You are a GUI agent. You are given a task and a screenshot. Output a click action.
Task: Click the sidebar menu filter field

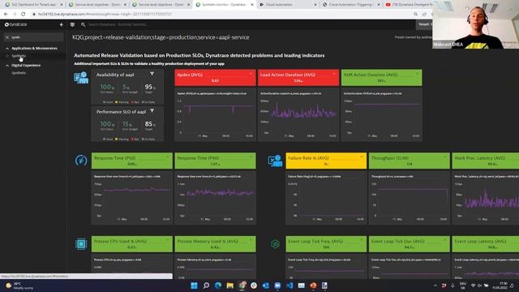[x=33, y=37]
